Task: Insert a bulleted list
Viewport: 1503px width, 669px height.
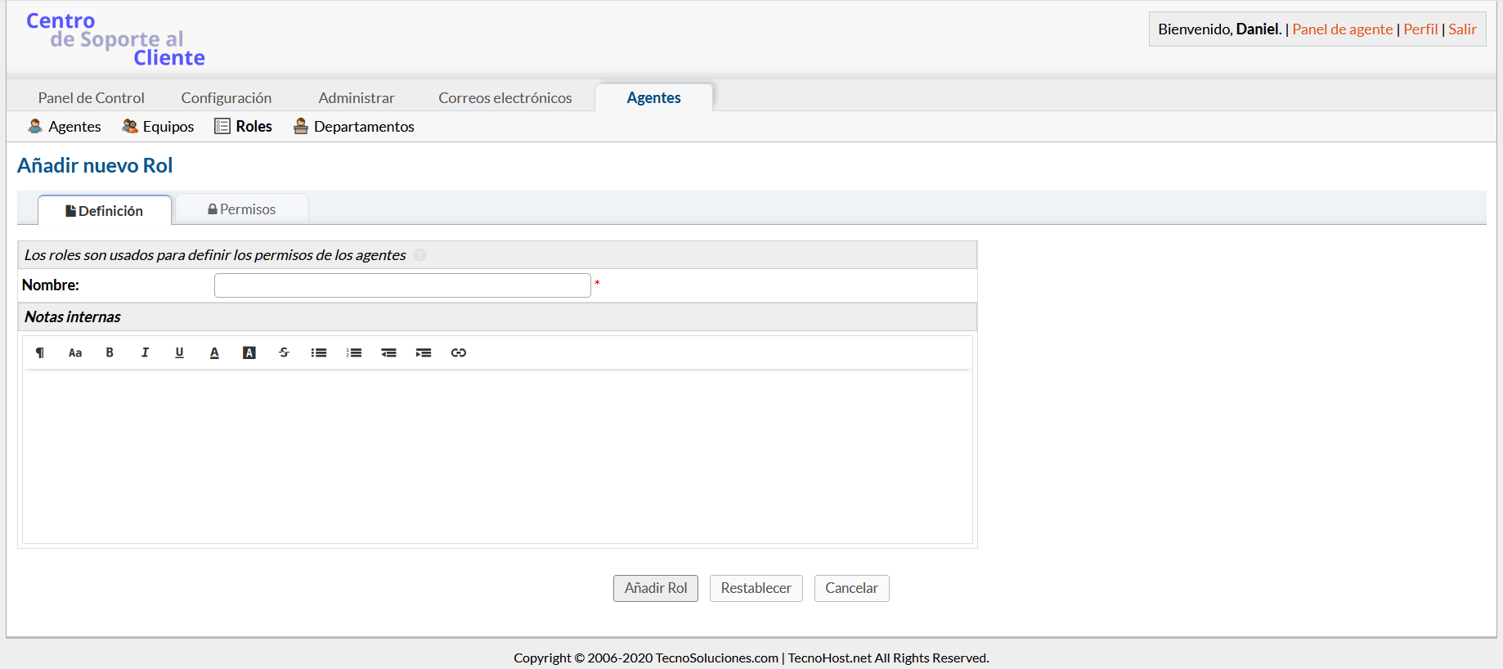Action: pos(319,352)
